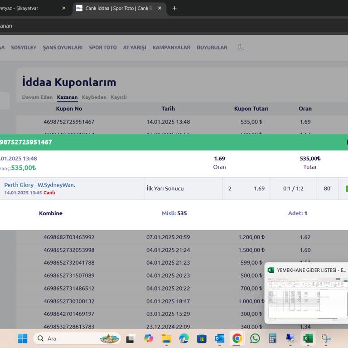
Task: Open Microsoft Store from the taskbar
Action: (202, 338)
